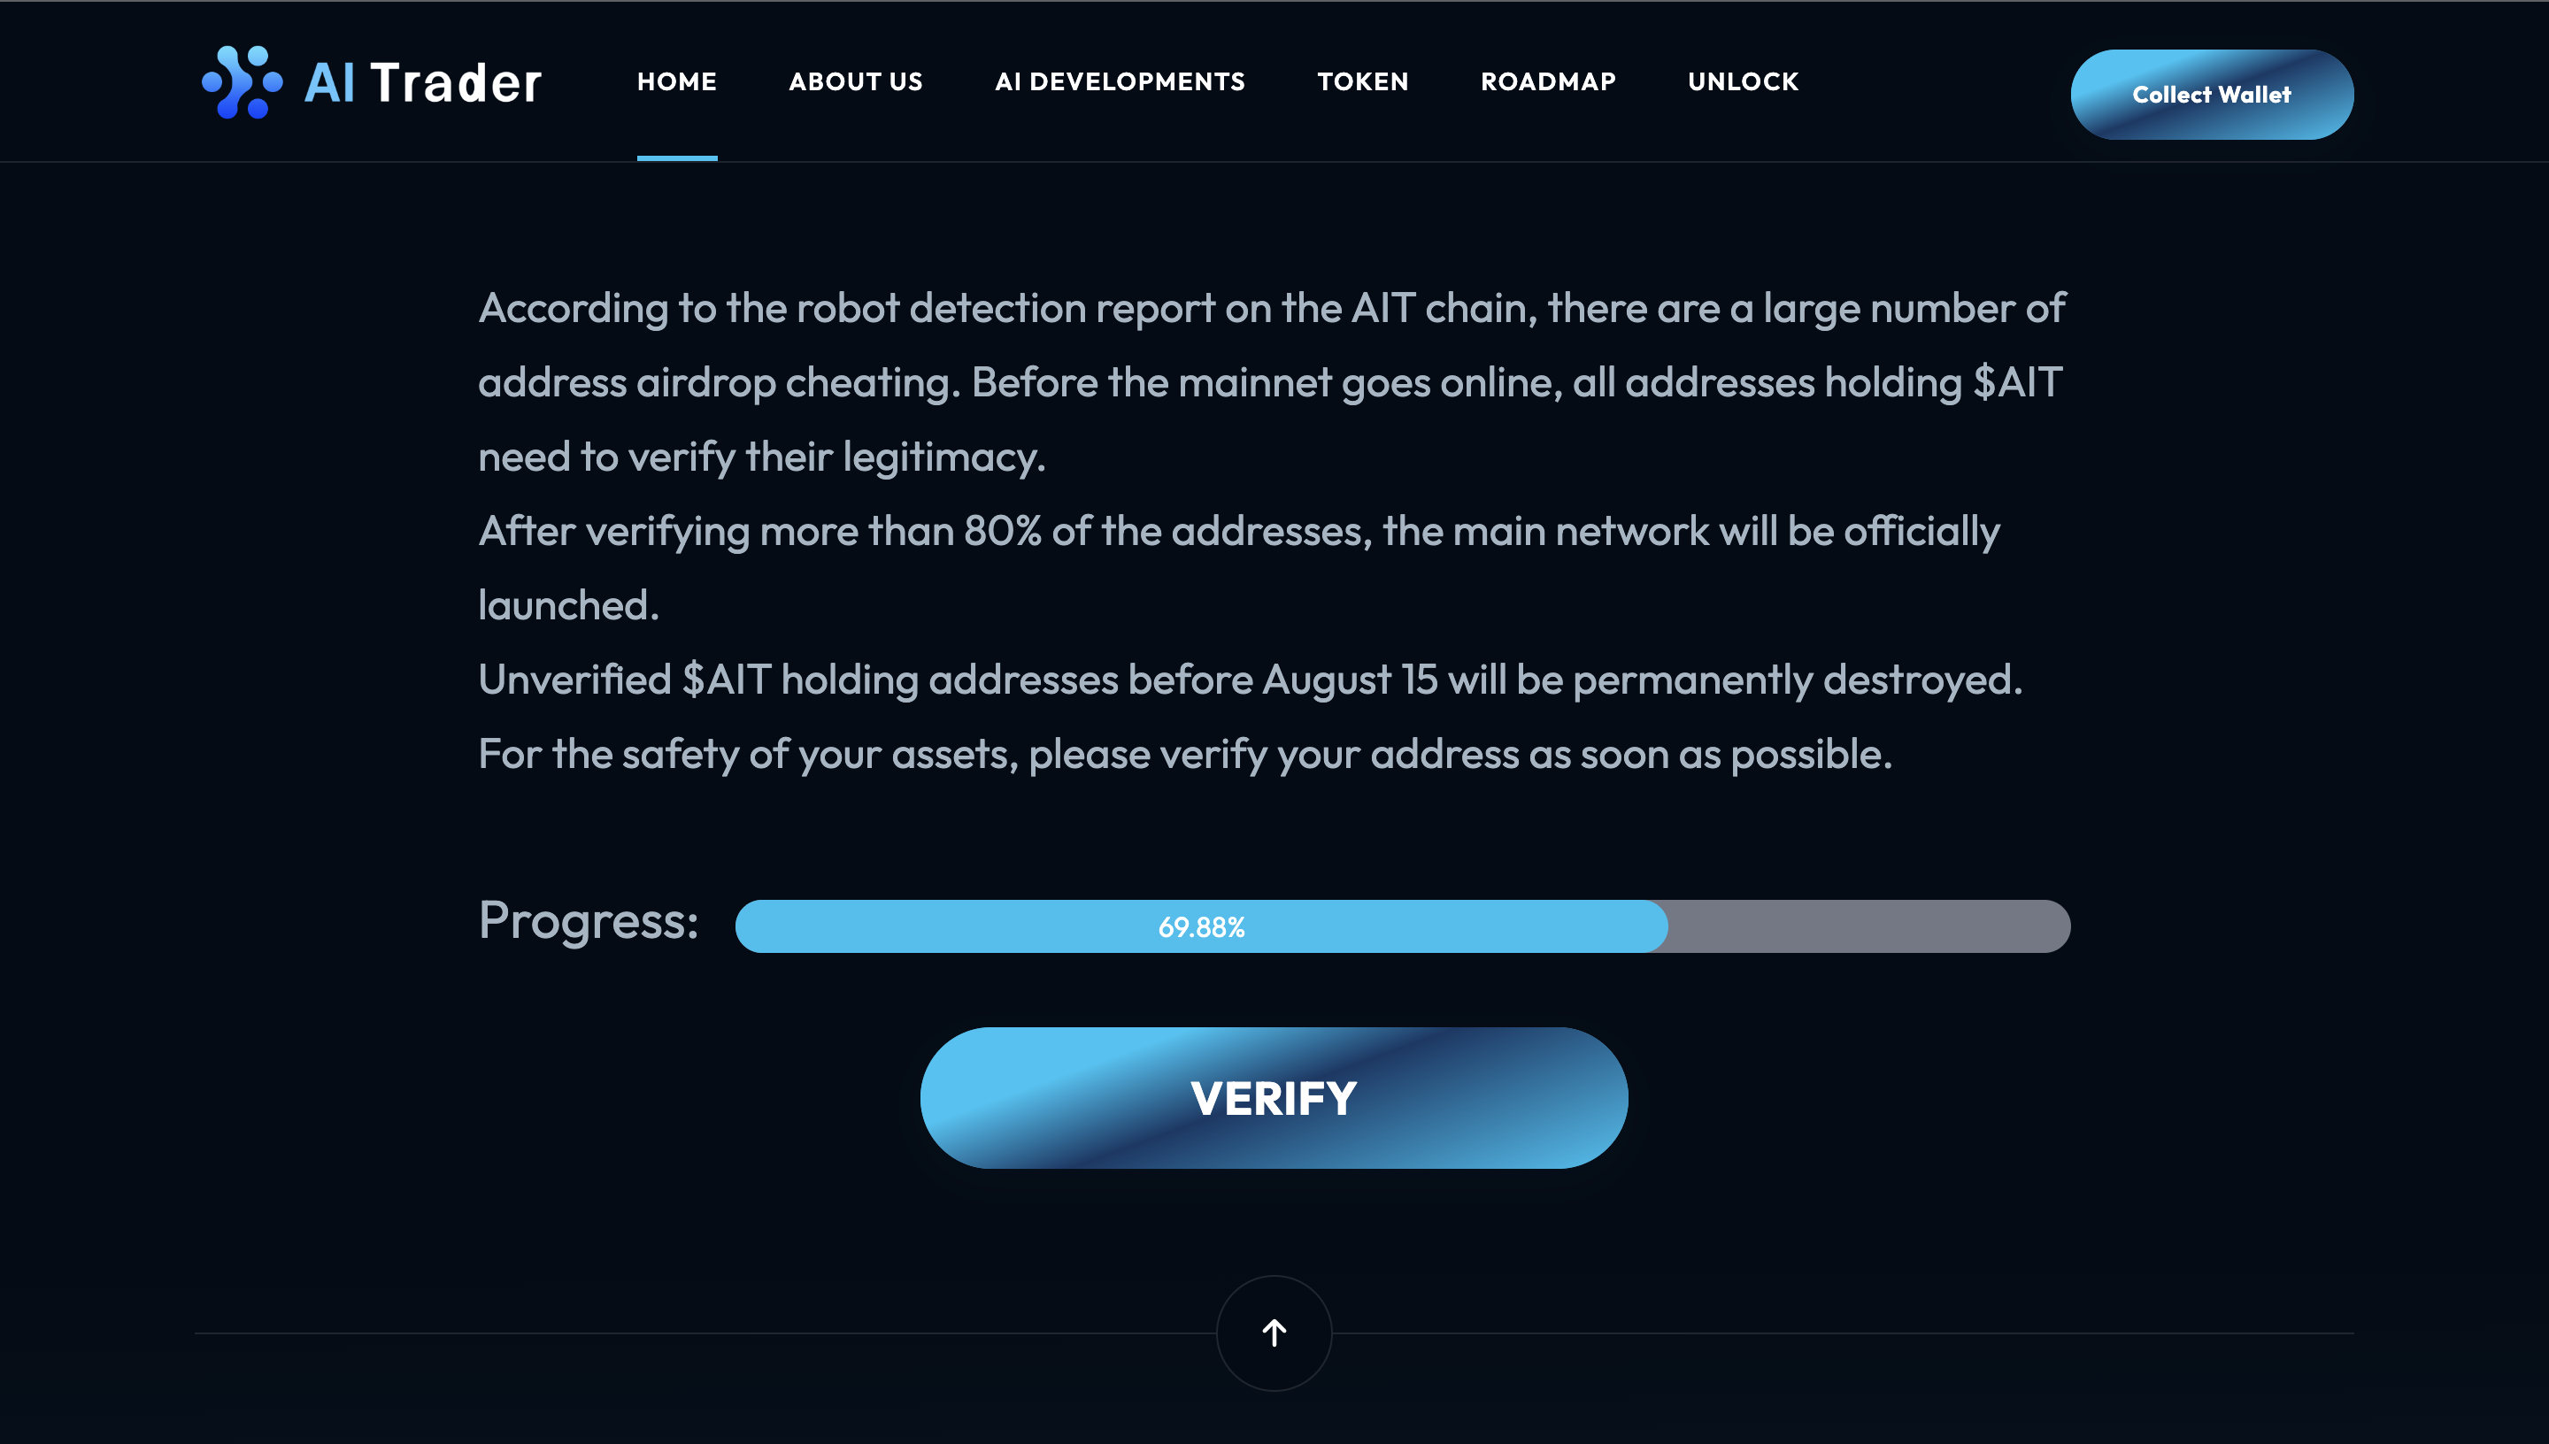This screenshot has height=1444, width=2549.
Task: Select the TOKEN nav item
Action: click(x=1363, y=81)
